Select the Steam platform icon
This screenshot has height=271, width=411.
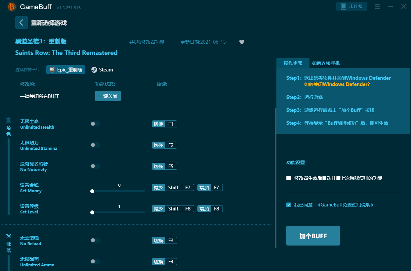click(x=94, y=70)
